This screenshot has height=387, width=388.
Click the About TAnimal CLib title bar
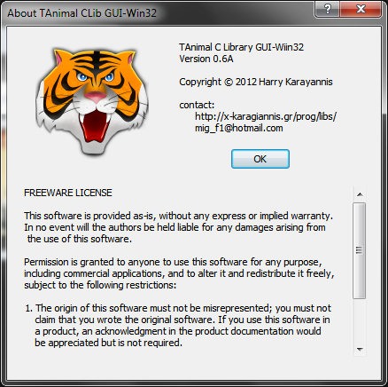(159, 12)
